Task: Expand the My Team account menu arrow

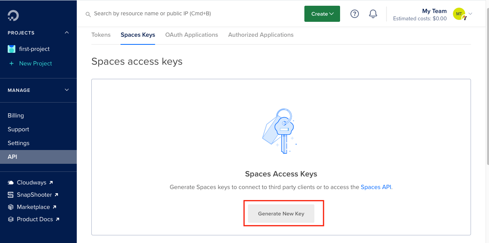Action: tap(471, 14)
